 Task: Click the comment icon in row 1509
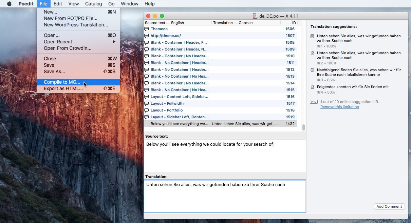coord(147,49)
